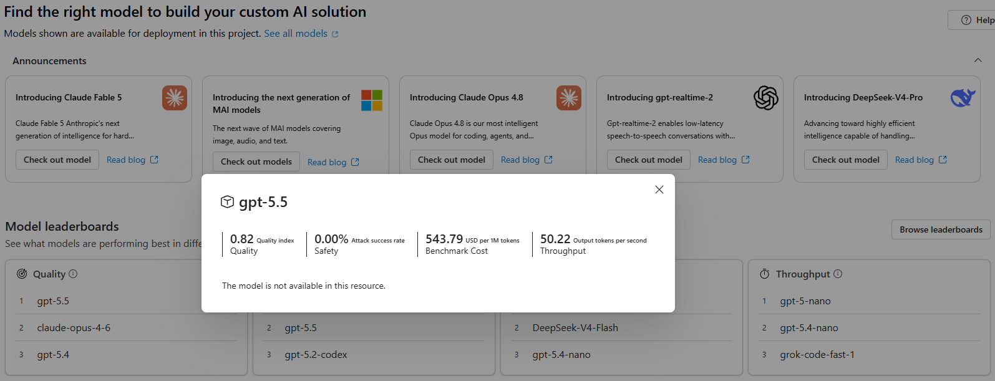Check out model for gpt-realtime-2

click(x=649, y=160)
